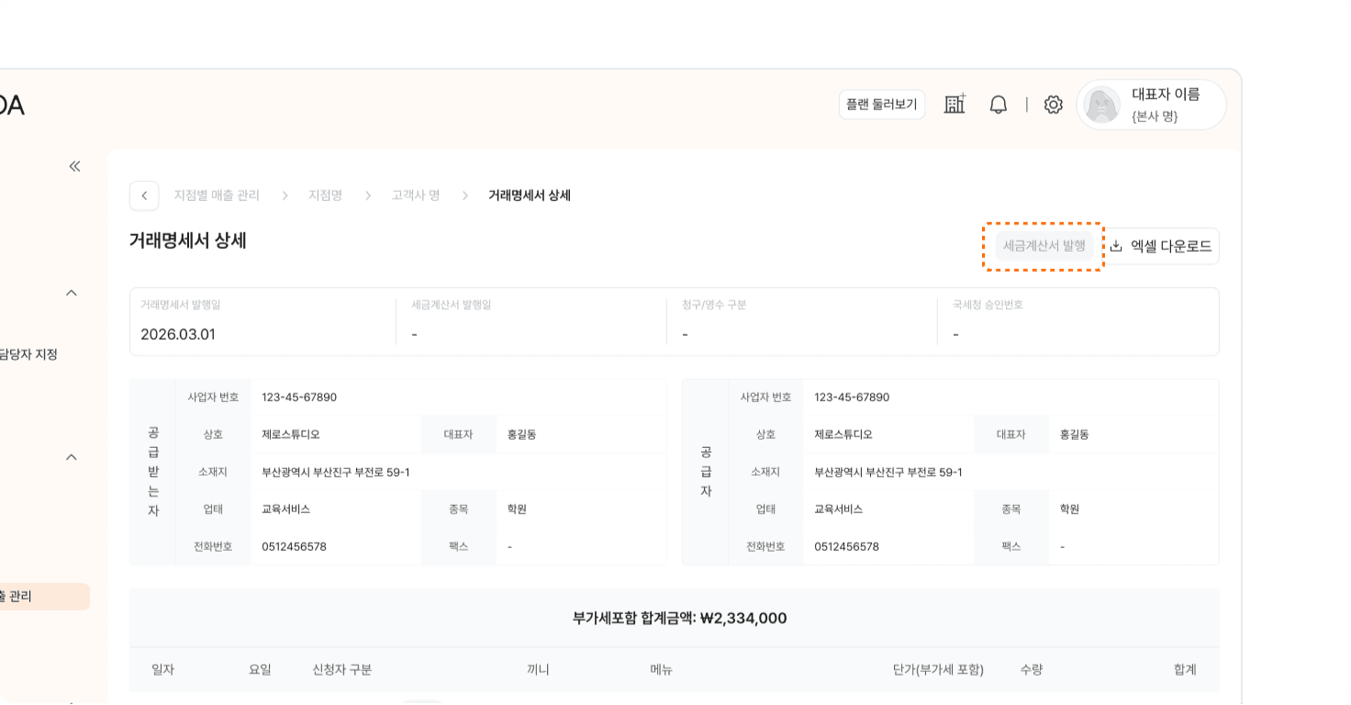Click the 합계 column header
The height and width of the screenshot is (705, 1351).
pyautogui.click(x=1185, y=670)
